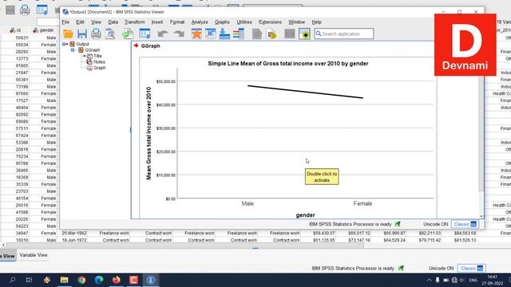Image resolution: width=511 pixels, height=287 pixels.
Task: Open the Transform menu
Action: tap(135, 22)
